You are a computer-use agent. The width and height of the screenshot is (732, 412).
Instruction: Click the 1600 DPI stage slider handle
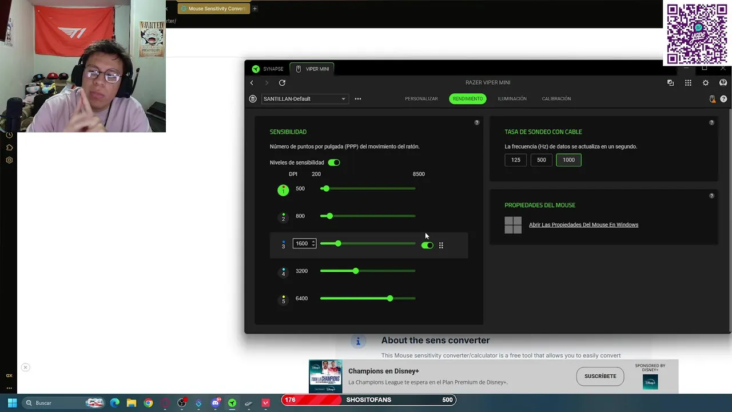coord(338,244)
